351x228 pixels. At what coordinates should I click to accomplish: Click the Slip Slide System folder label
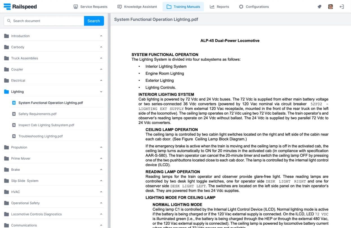click(25, 181)
